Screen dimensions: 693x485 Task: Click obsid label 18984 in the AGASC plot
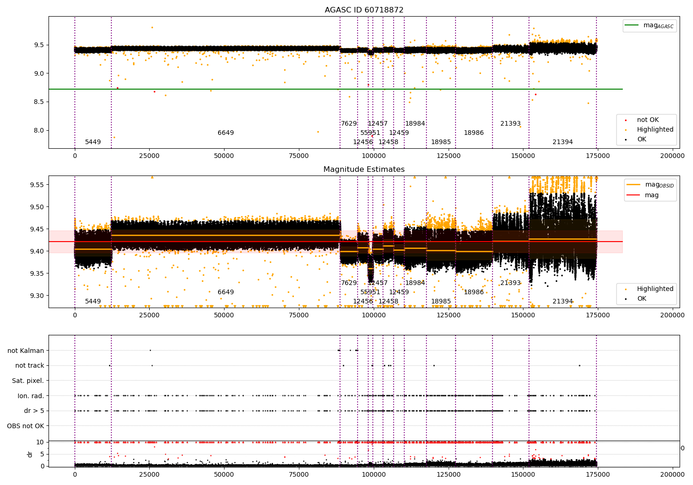415,123
